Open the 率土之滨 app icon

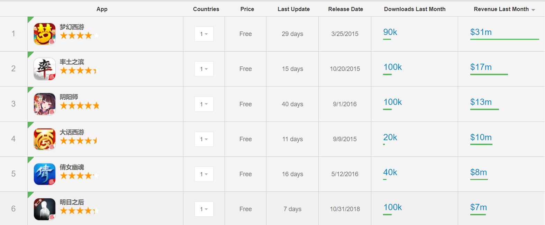coord(45,69)
